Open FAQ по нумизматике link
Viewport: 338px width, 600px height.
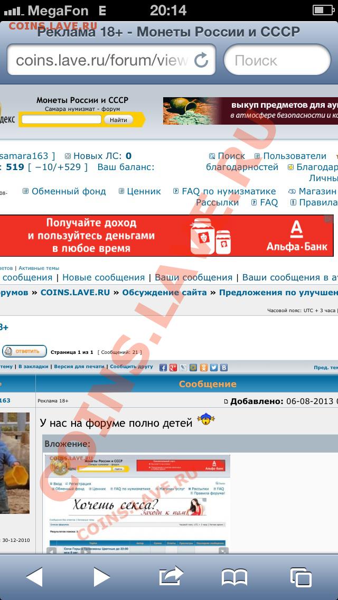click(229, 191)
